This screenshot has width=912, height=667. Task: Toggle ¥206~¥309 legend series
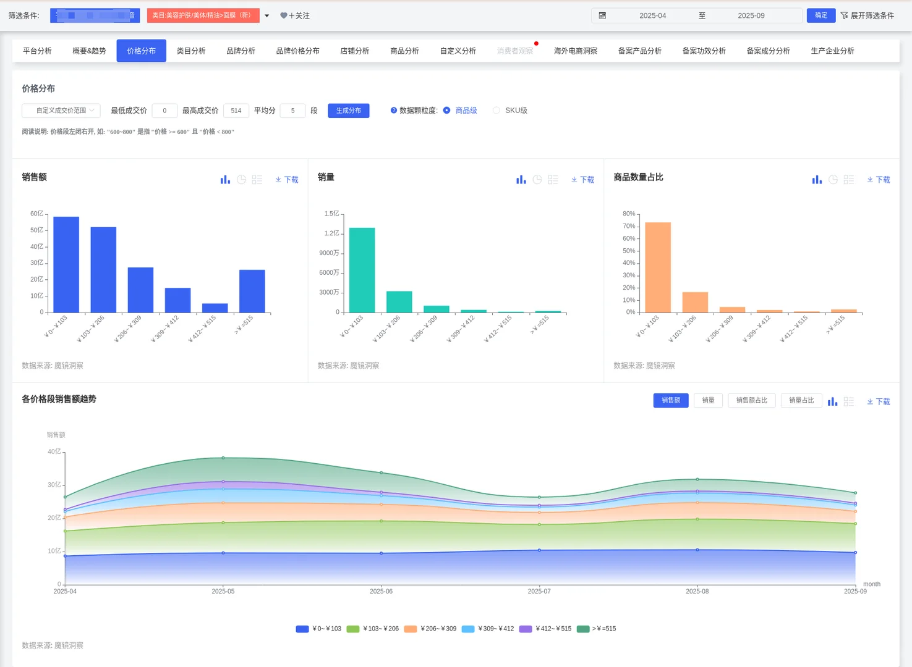[430, 629]
